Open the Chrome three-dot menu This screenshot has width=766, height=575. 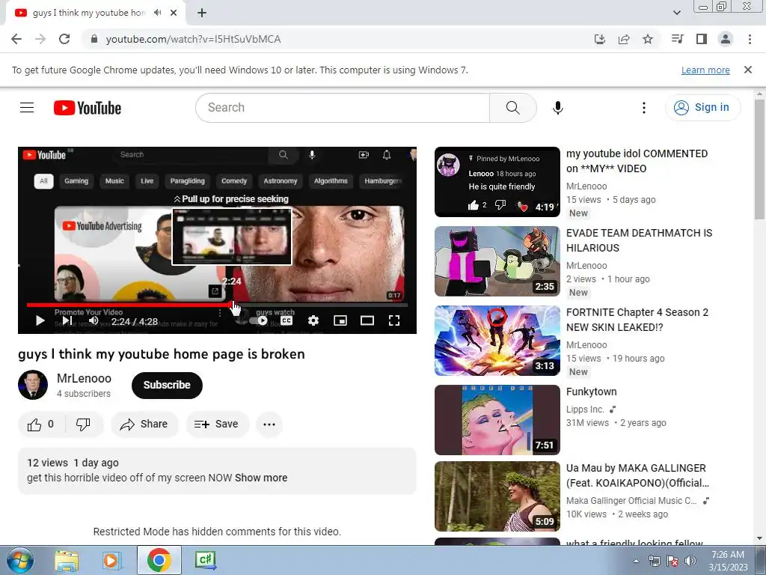coord(750,39)
